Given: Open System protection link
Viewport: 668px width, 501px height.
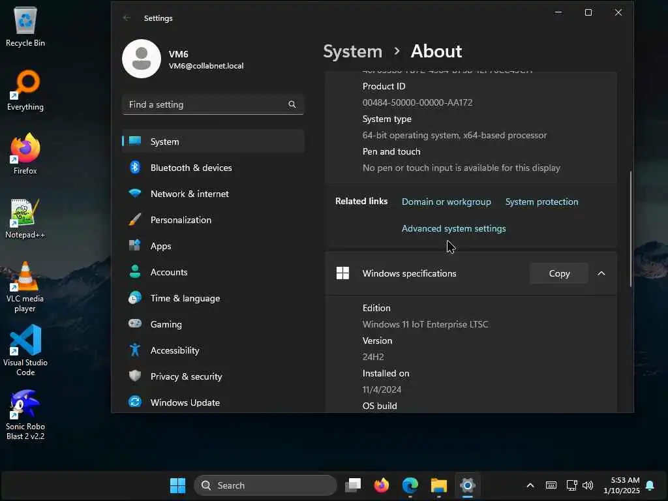Looking at the screenshot, I should point(541,202).
